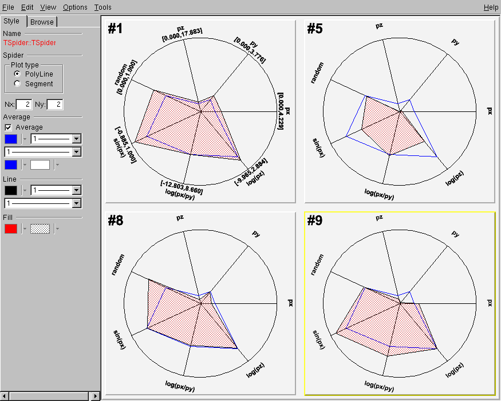The height and width of the screenshot is (401, 501).
Task: Select the #5 spider plot pad
Action: [400, 111]
